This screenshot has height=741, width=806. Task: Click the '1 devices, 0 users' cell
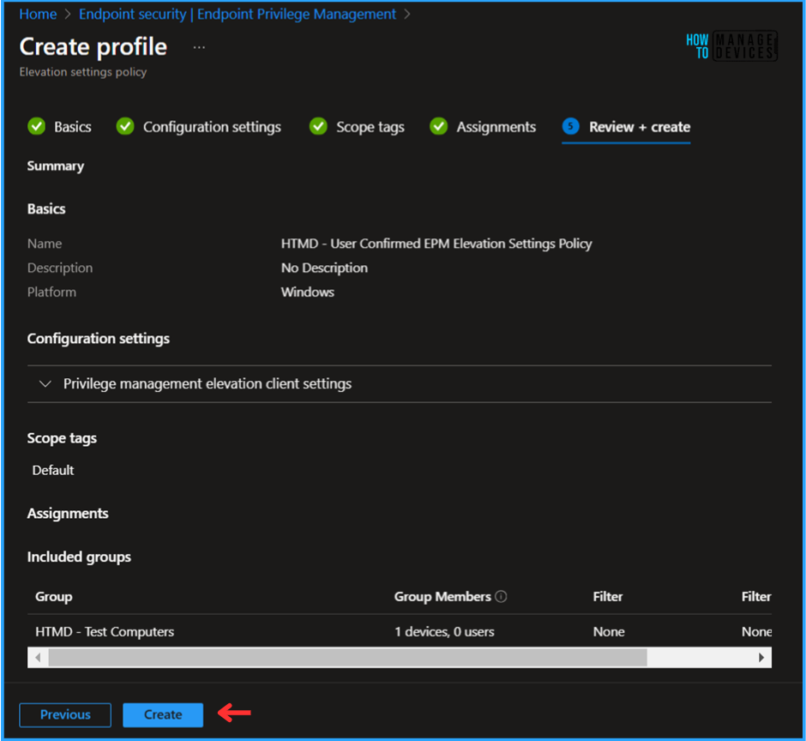pyautogui.click(x=445, y=631)
